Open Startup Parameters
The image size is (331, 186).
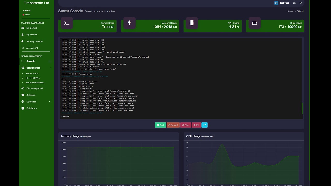pos(35,83)
